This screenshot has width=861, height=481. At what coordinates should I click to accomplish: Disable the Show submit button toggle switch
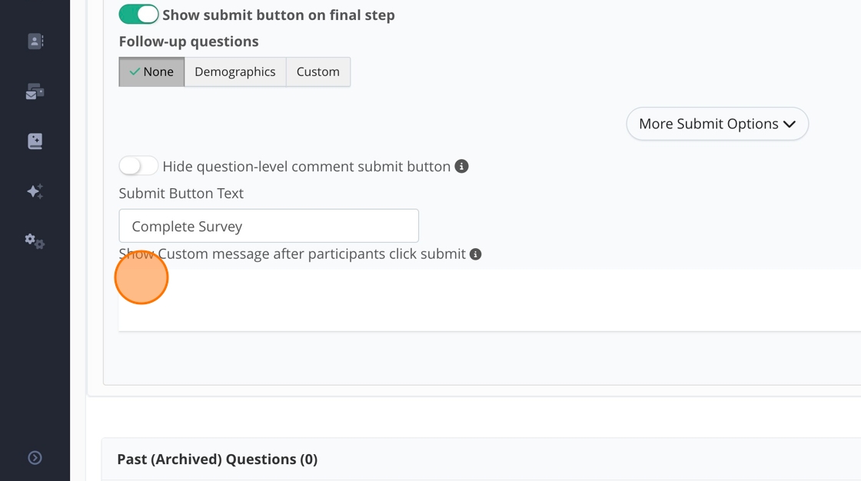click(138, 15)
